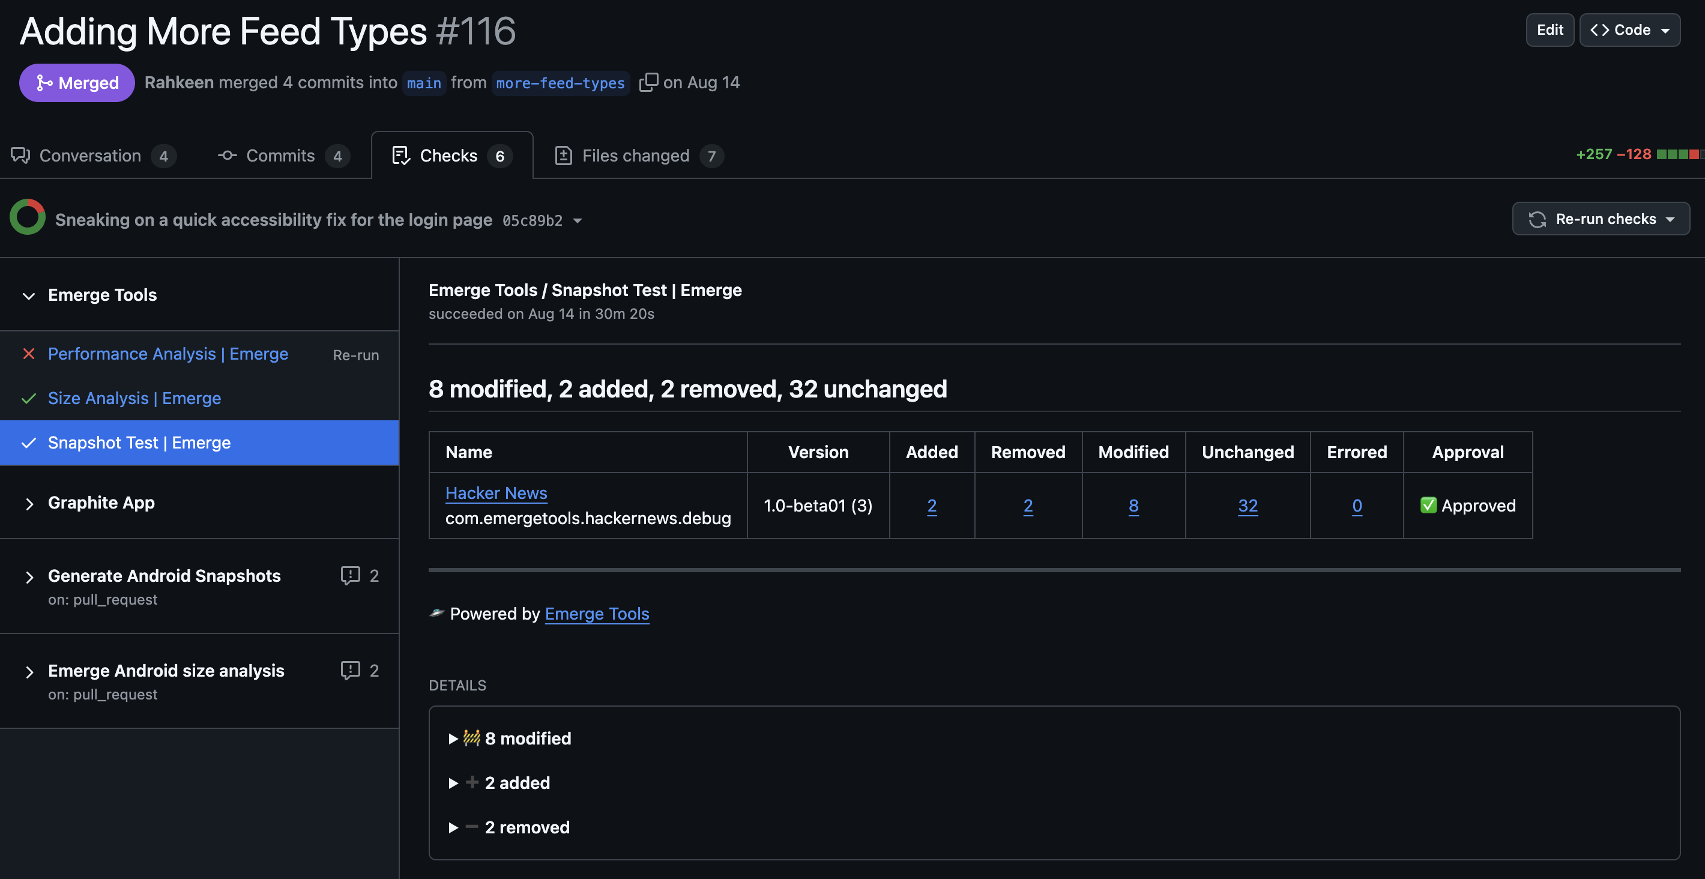
Task: Expand the Graphite App checks group
Action: [x=29, y=504]
